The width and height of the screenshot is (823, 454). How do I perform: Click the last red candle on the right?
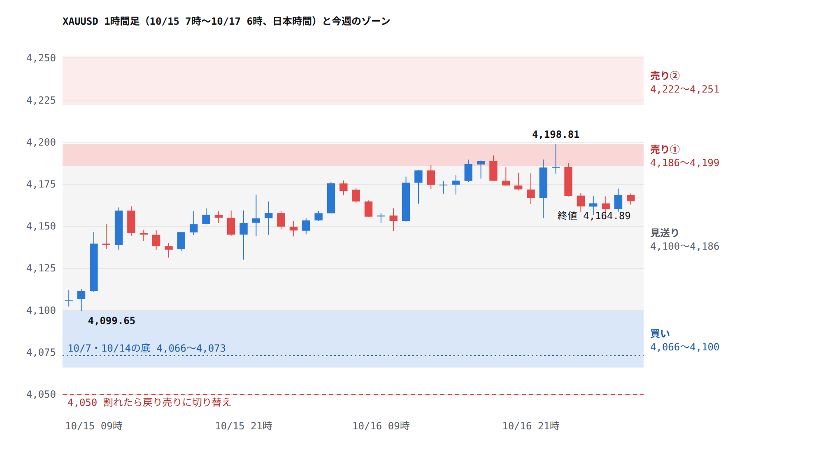tap(631, 198)
